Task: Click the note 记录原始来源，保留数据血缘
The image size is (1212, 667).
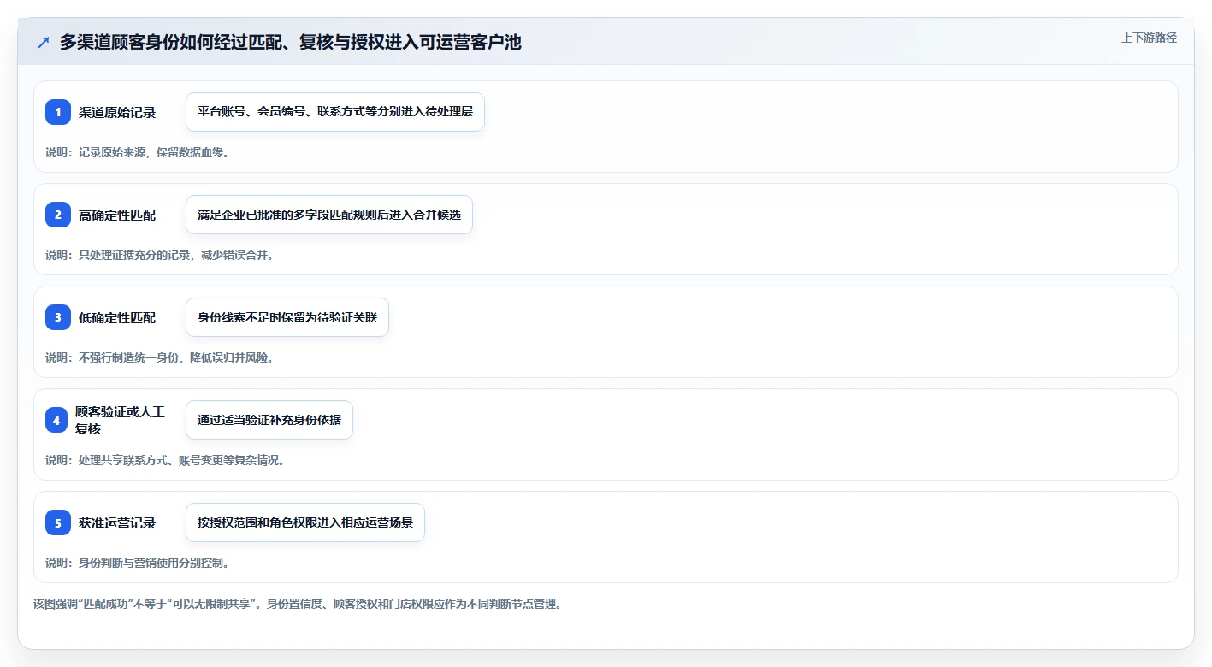Action: (138, 152)
